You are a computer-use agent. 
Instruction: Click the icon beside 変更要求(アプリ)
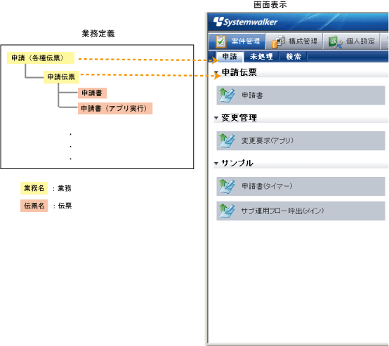pos(227,140)
